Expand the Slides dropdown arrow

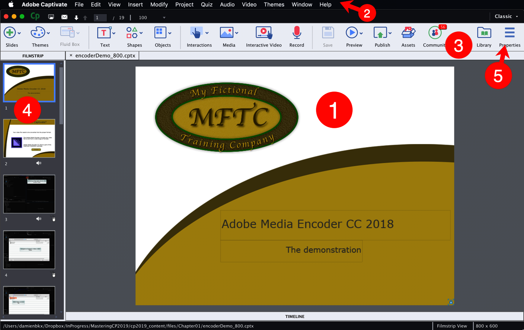point(19,33)
